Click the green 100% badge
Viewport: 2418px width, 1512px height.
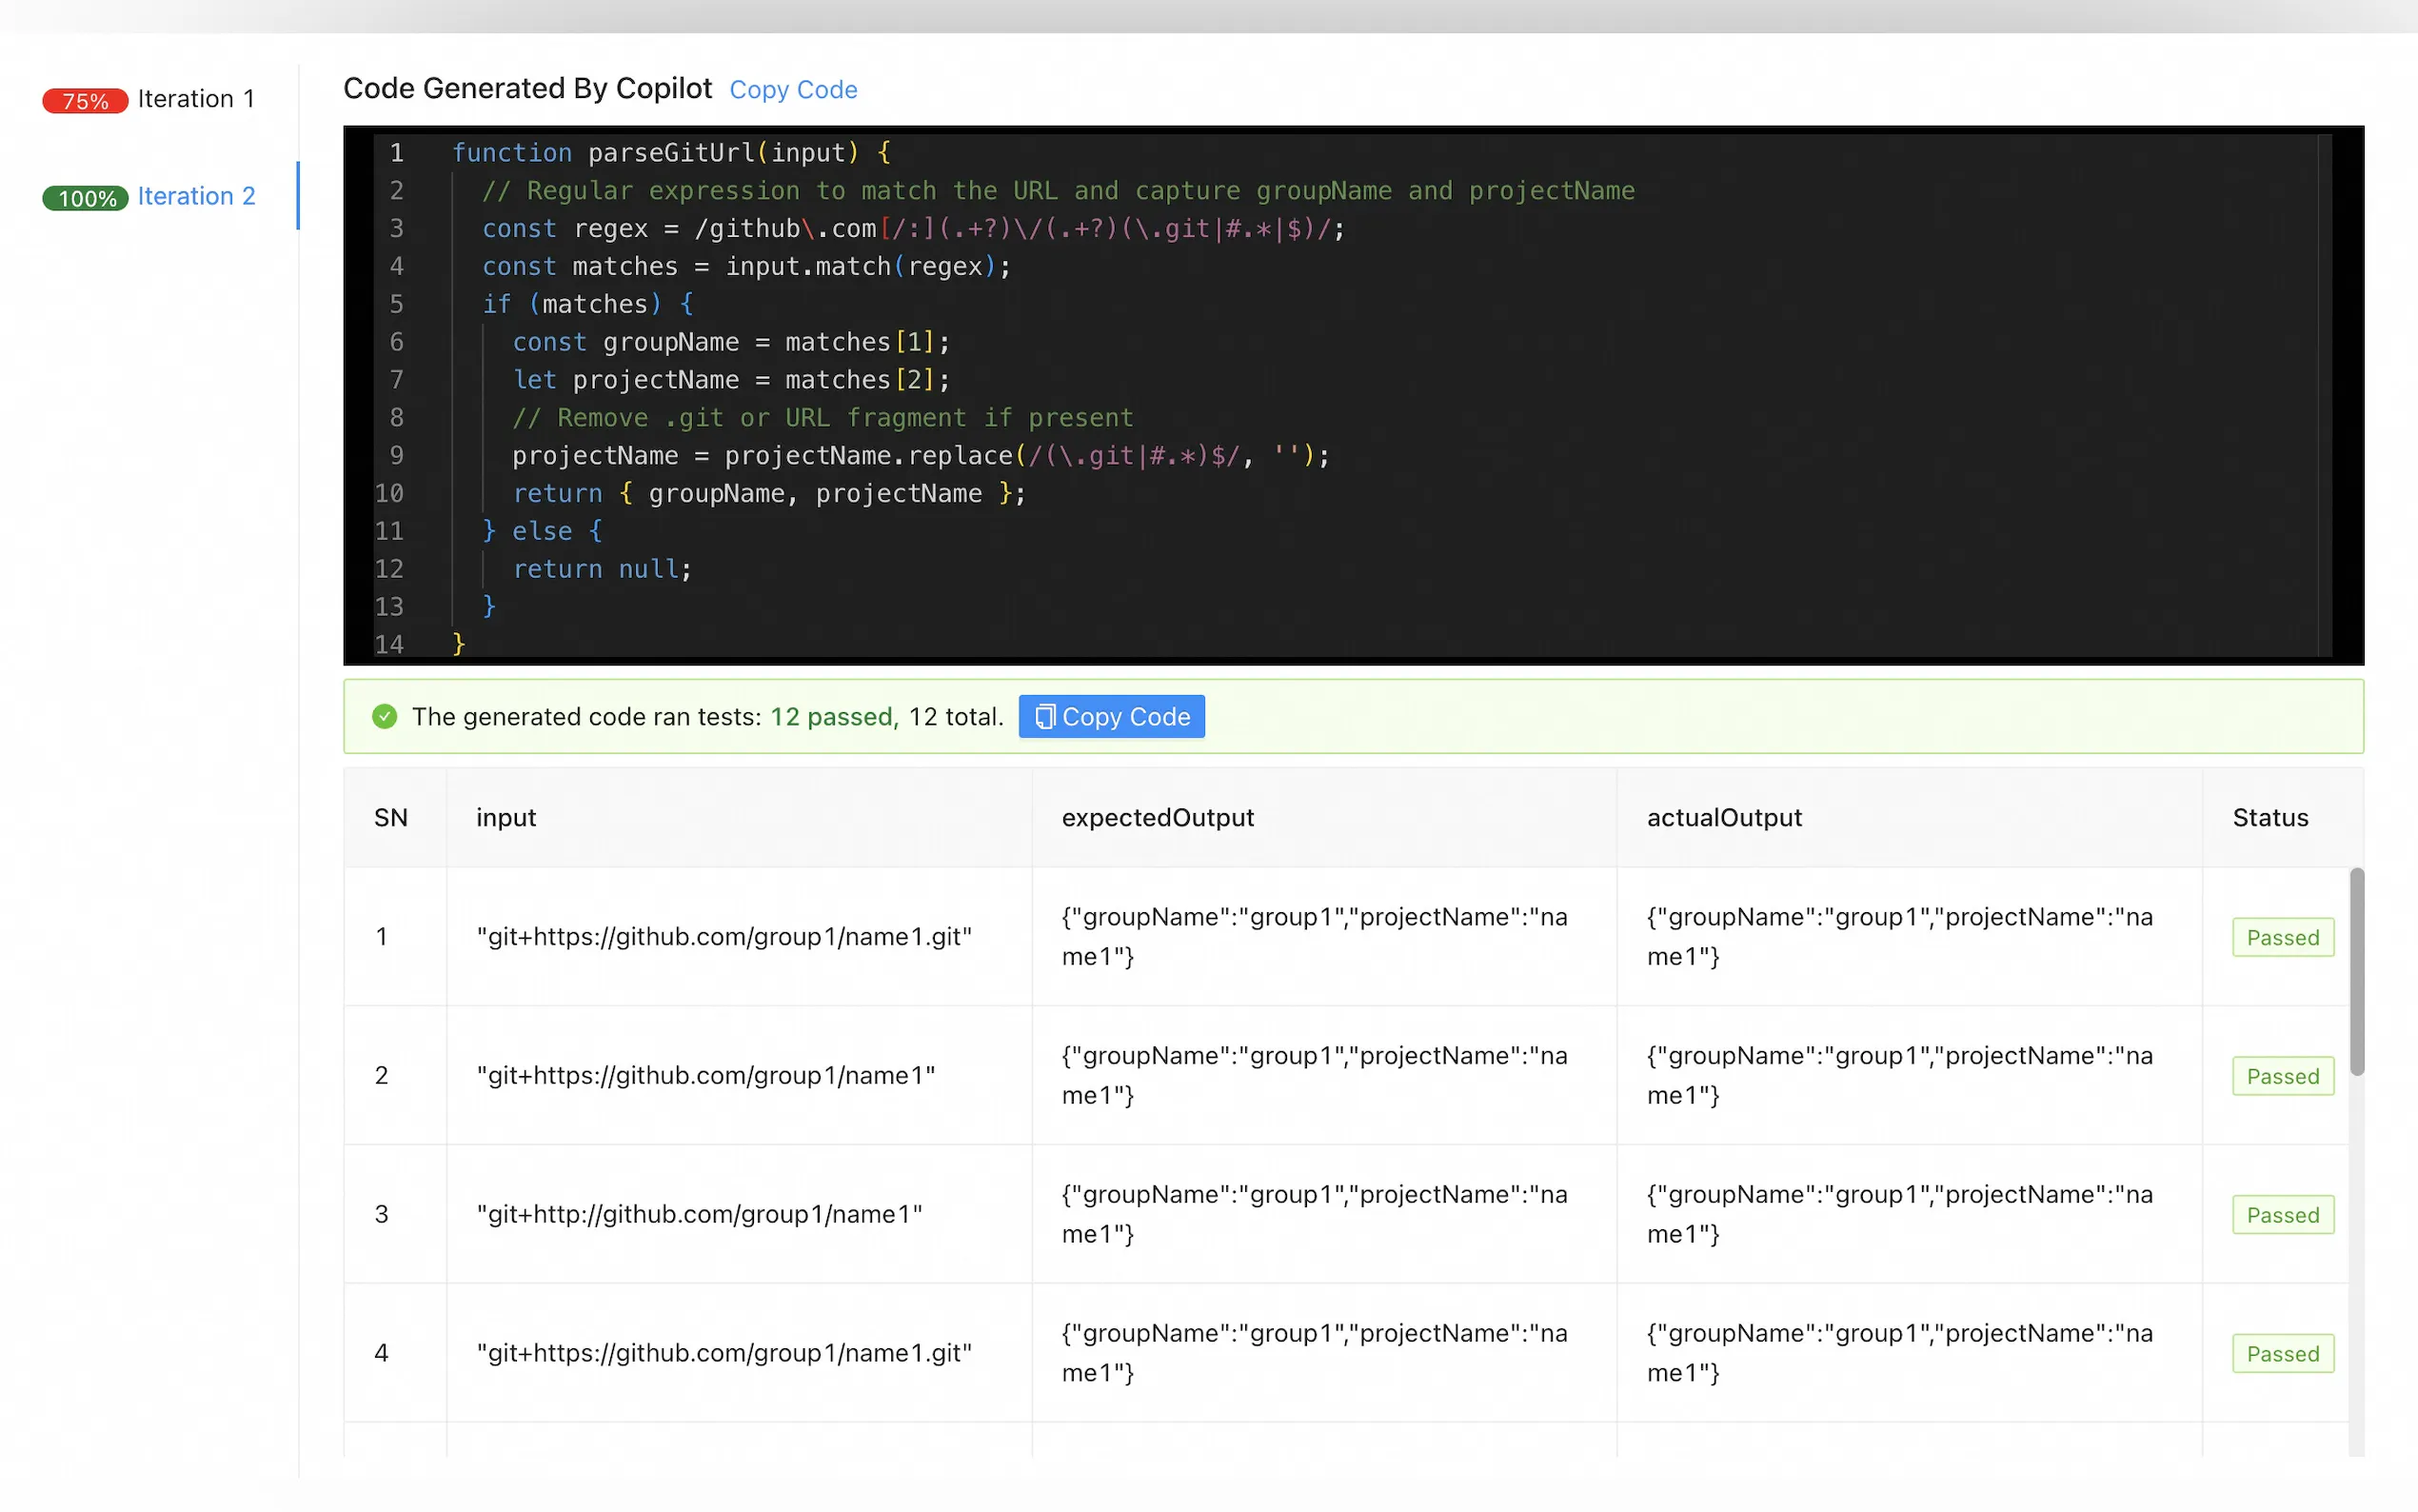85,198
